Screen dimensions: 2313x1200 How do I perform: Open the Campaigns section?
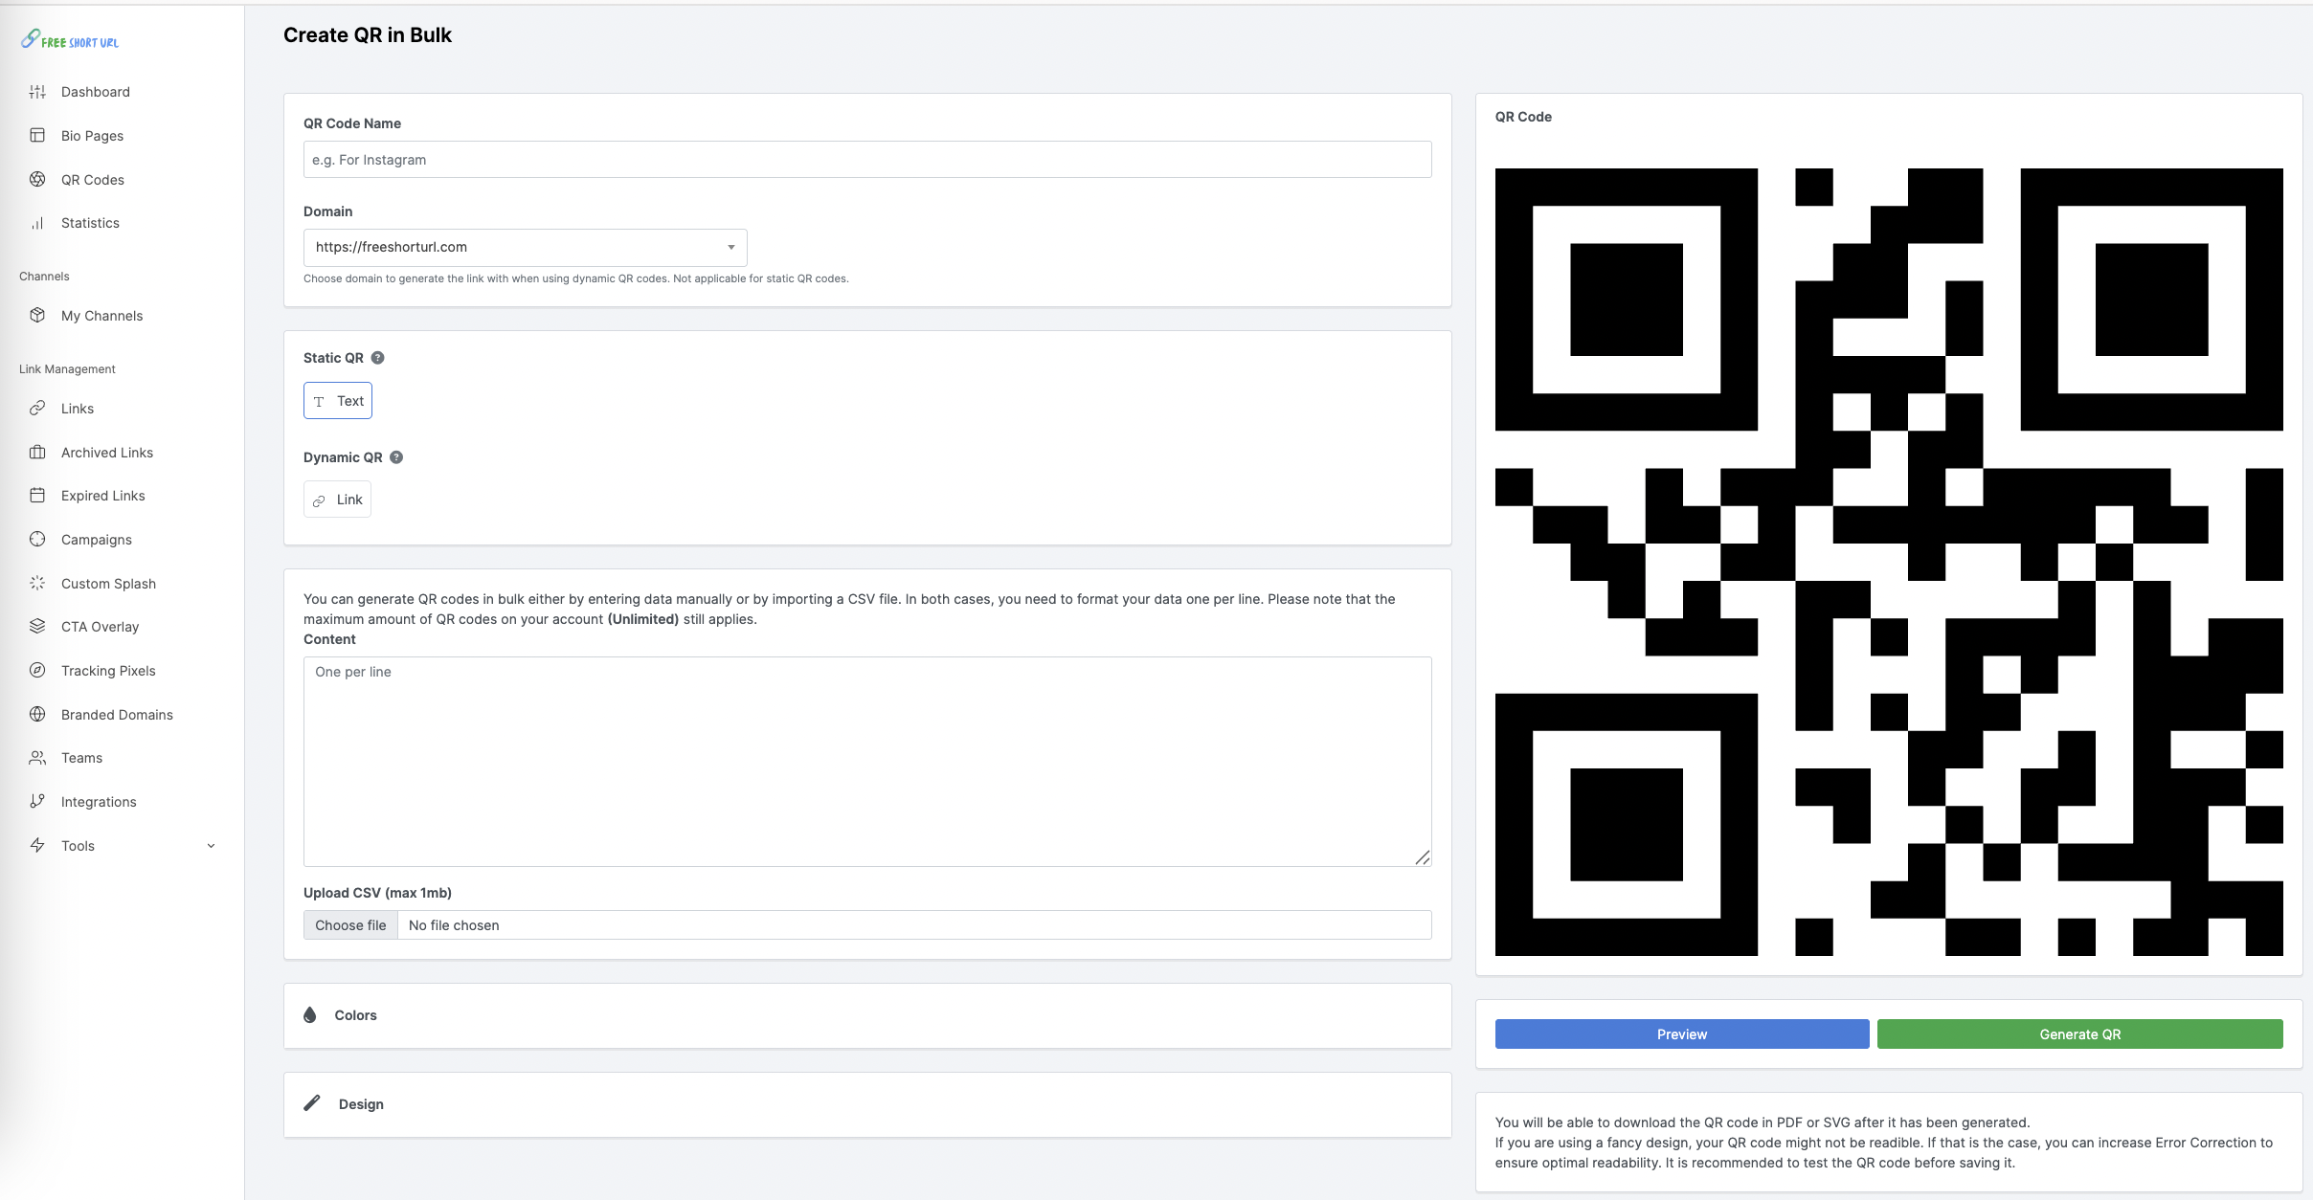(x=96, y=539)
